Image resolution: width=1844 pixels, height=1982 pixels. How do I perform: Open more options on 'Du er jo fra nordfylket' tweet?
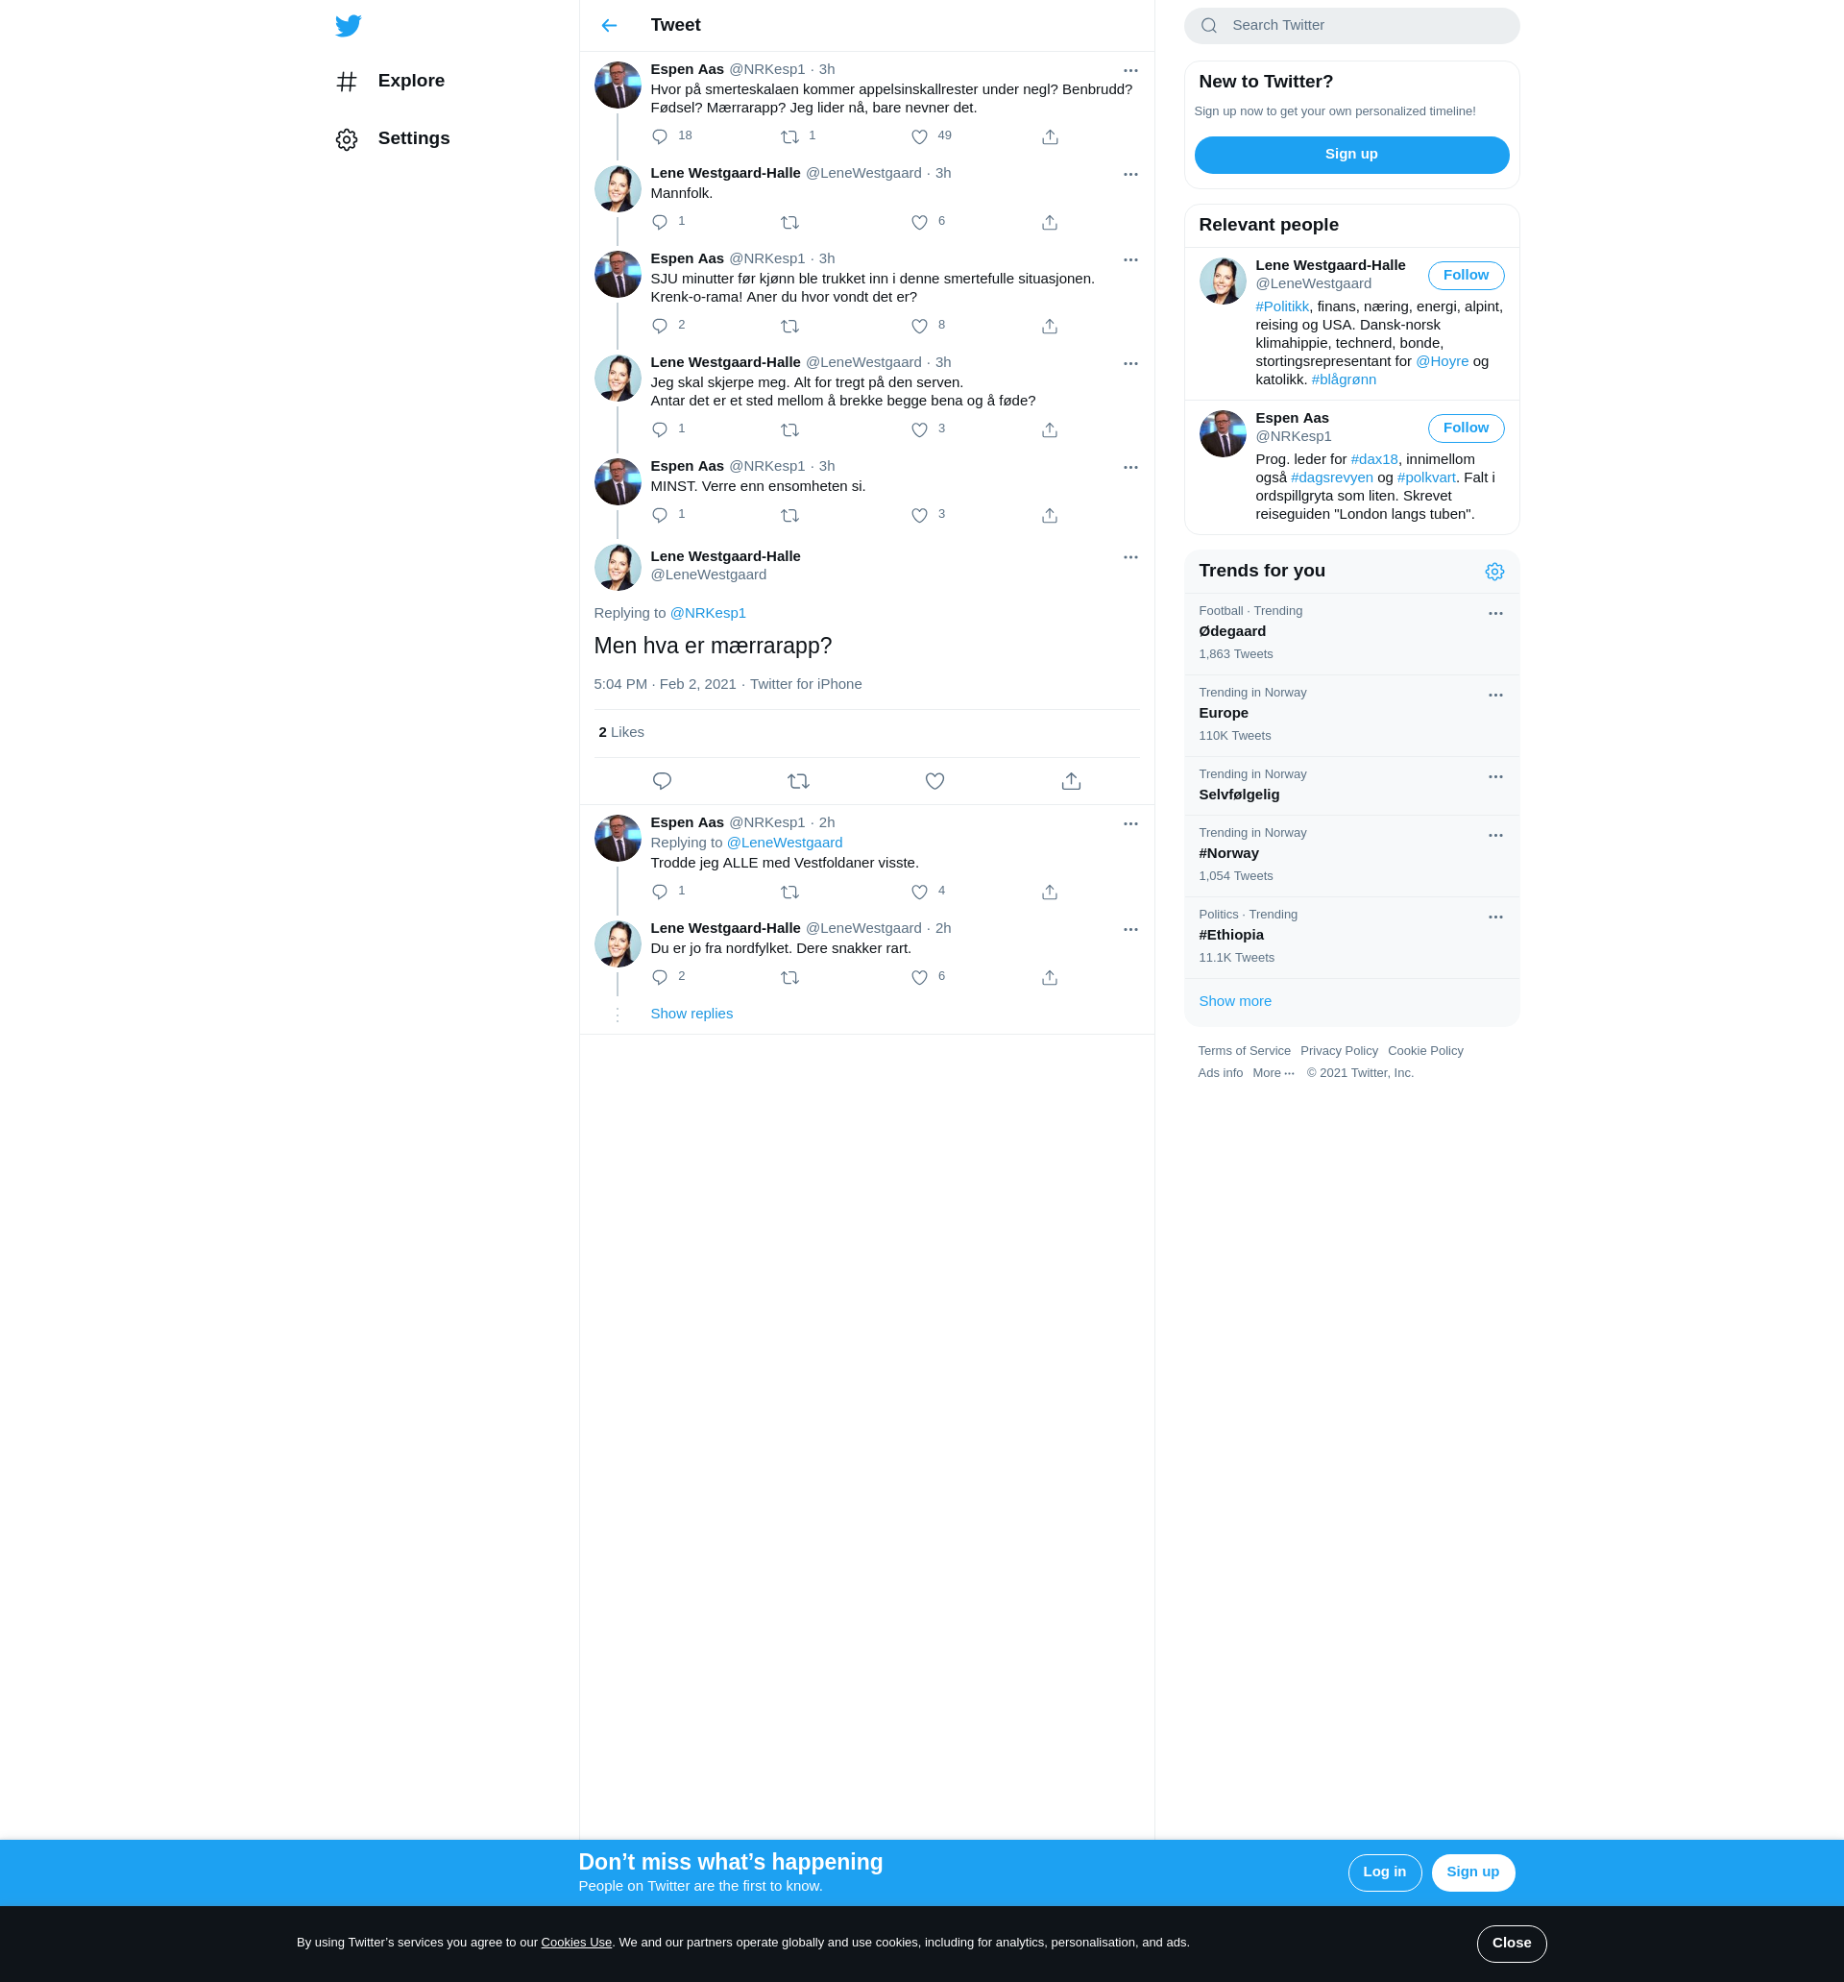[1130, 930]
